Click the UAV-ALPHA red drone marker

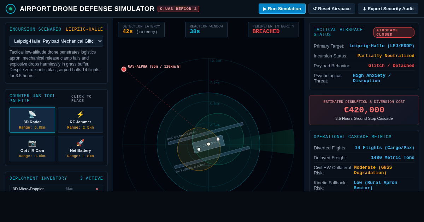[124, 69]
